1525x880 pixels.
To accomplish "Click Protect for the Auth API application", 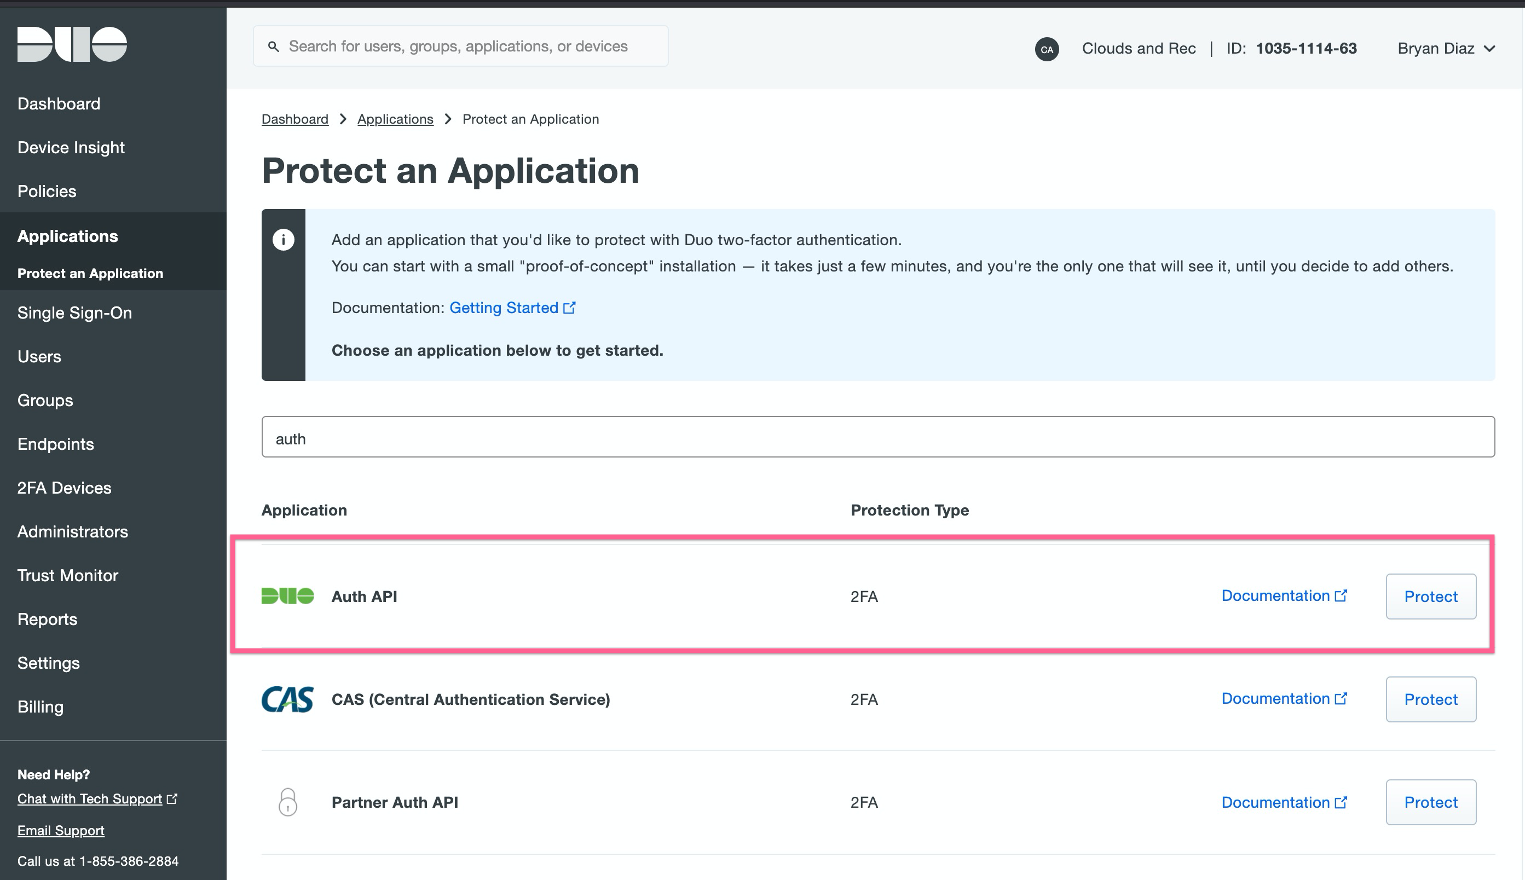I will 1430,596.
